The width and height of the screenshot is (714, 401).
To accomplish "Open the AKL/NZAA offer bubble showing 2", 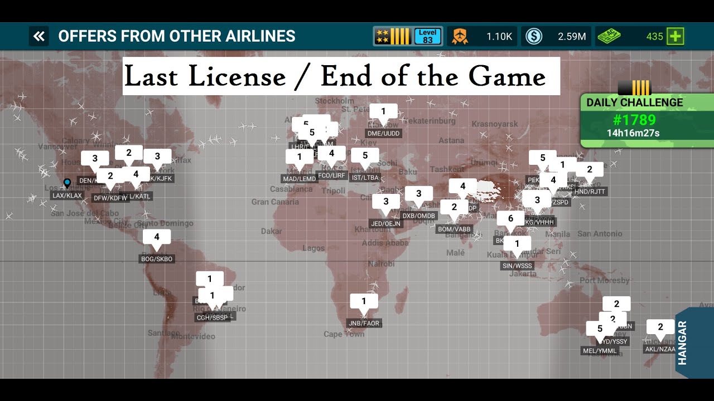I will [x=660, y=329].
